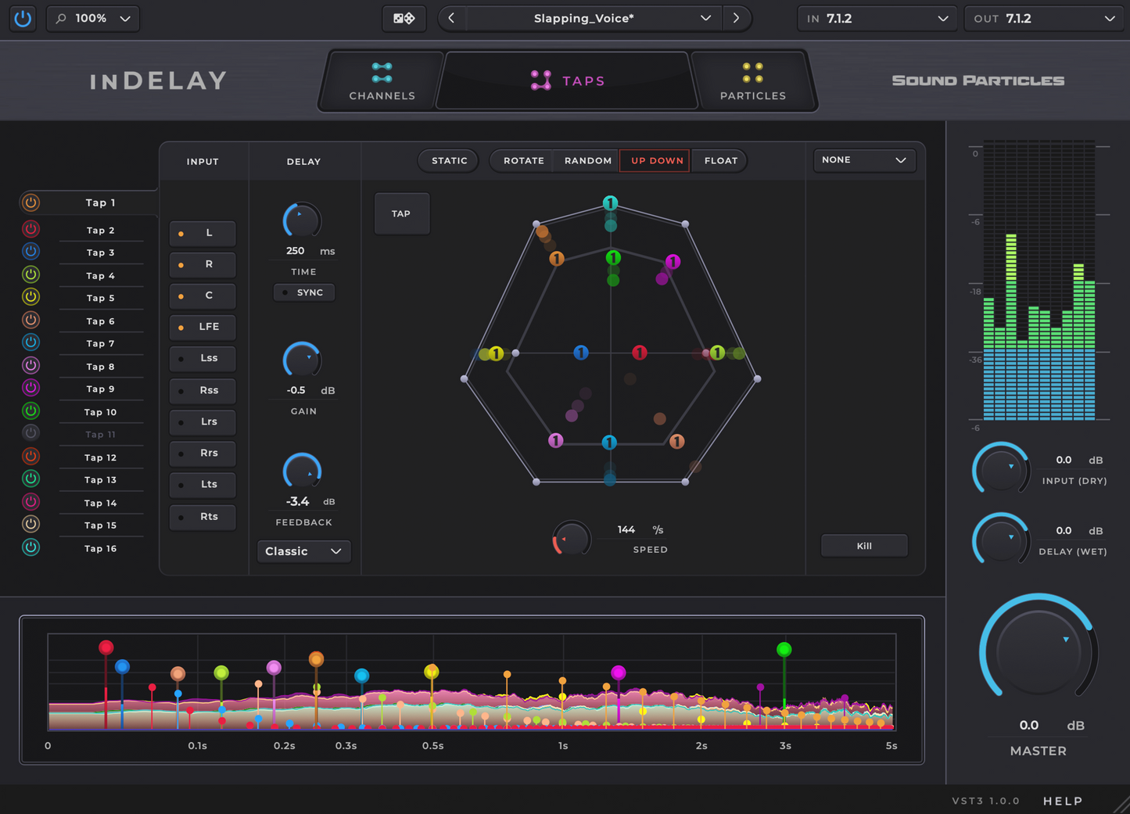Go to the previous preset with the left arrow

tap(450, 18)
